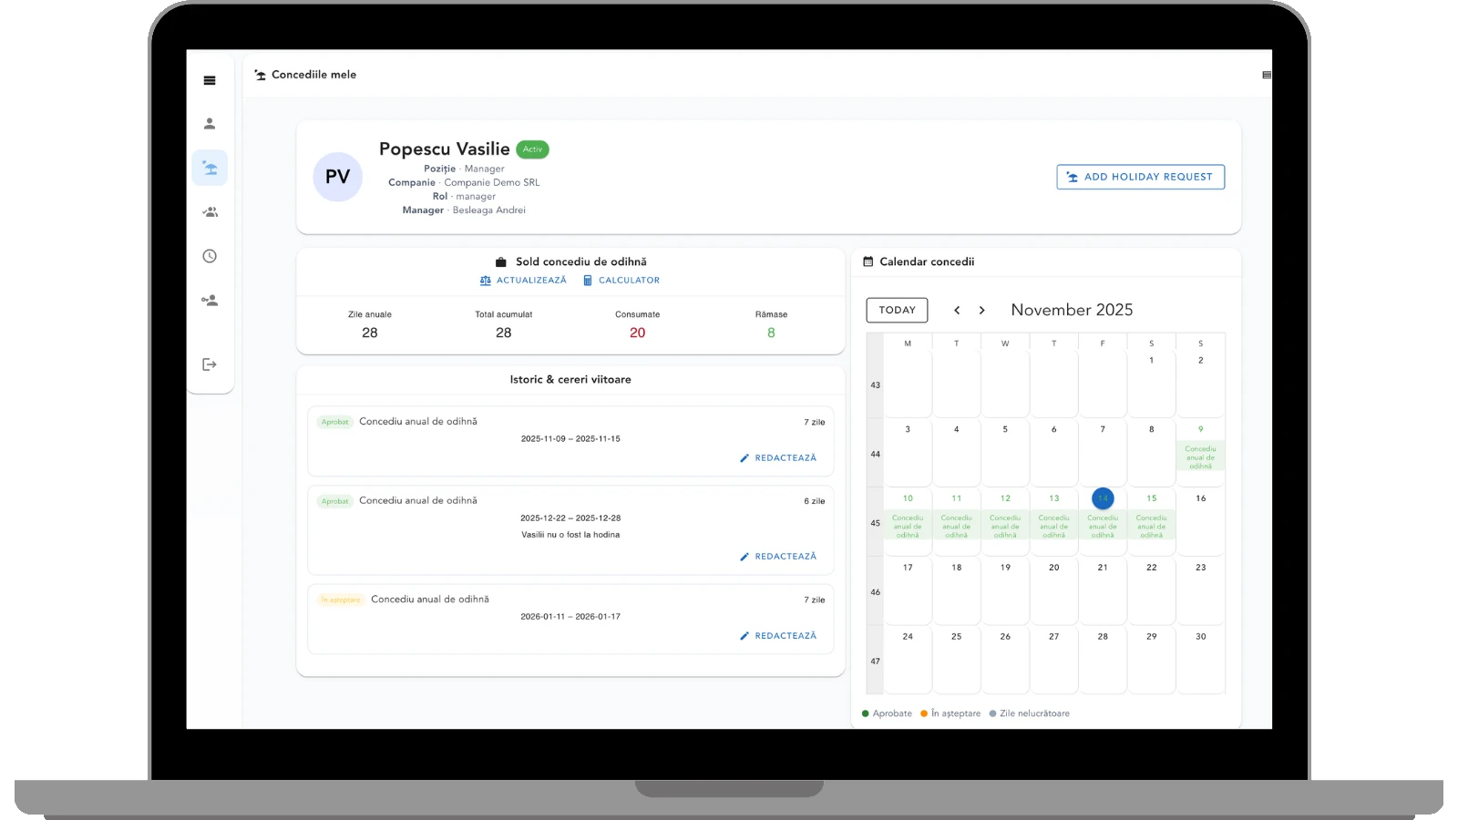Click REDACTEAZĂ for 2026-01-11 leave

click(x=778, y=636)
